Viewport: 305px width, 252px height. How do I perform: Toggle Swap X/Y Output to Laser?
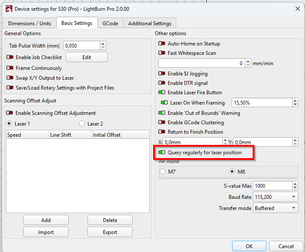(10, 78)
